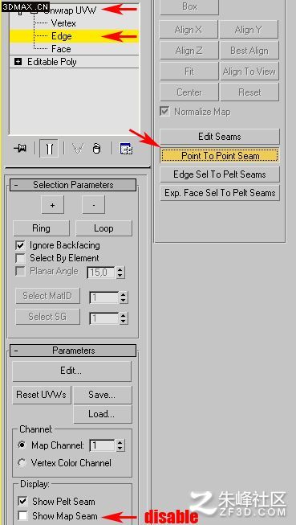The height and width of the screenshot is (525, 296).
Task: Click the Pin Stack icon
Action: pos(22,148)
